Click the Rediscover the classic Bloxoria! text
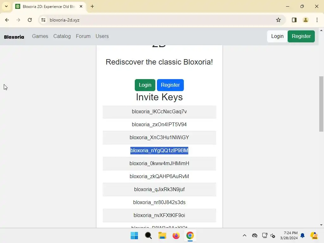 coord(159,62)
